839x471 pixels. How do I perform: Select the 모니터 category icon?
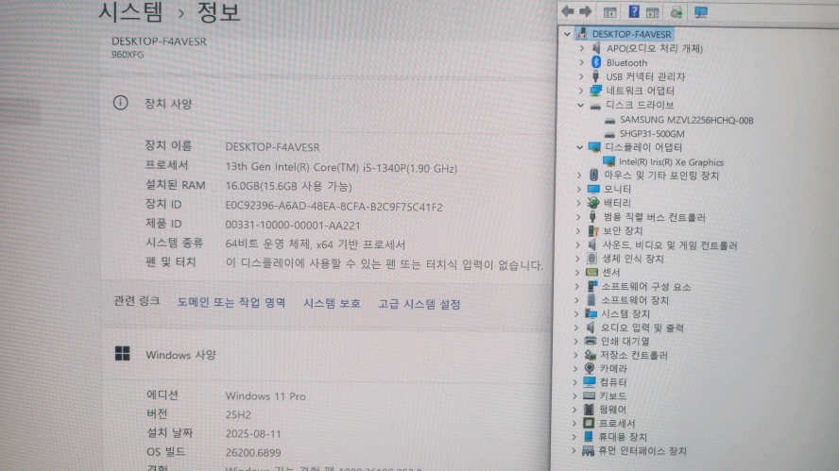593,189
